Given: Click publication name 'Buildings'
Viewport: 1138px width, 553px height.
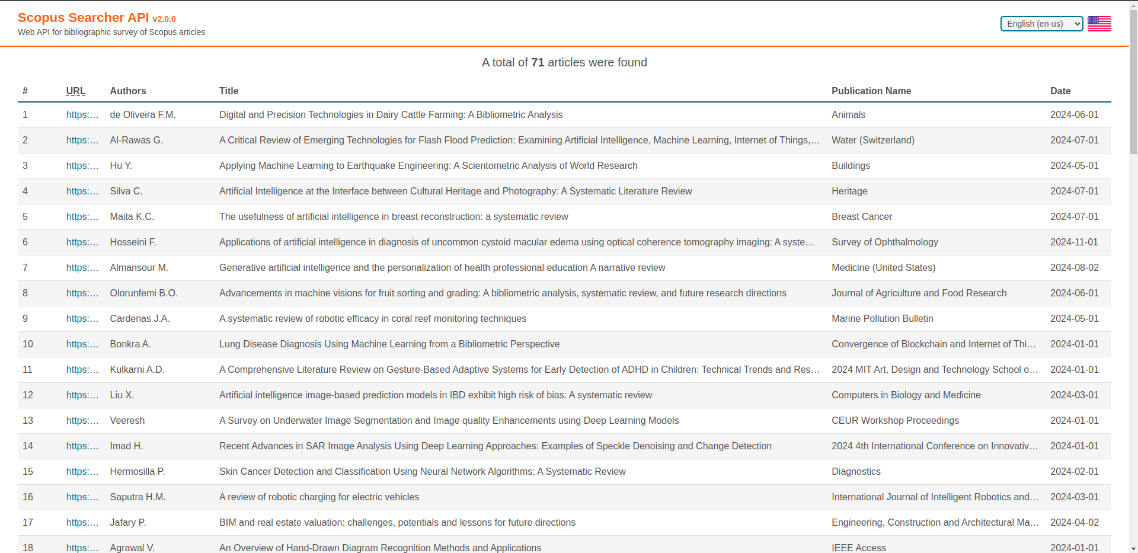Looking at the screenshot, I should tap(851, 165).
